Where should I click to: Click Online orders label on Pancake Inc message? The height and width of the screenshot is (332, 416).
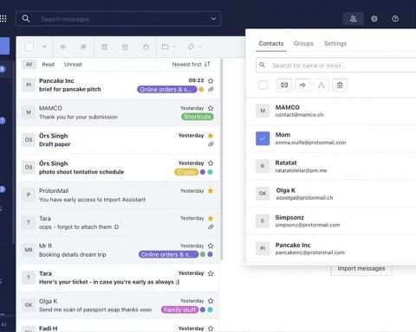coord(167,90)
